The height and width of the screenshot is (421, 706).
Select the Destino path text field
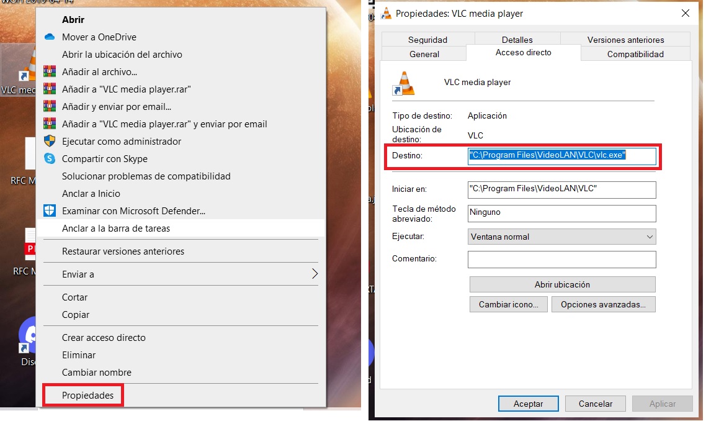pyautogui.click(x=561, y=156)
